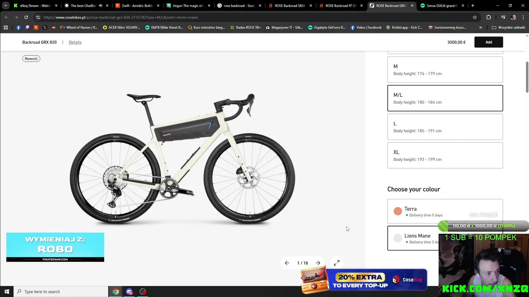Expand tab search dropdown arrow
529x297 pixels.
click(5, 6)
